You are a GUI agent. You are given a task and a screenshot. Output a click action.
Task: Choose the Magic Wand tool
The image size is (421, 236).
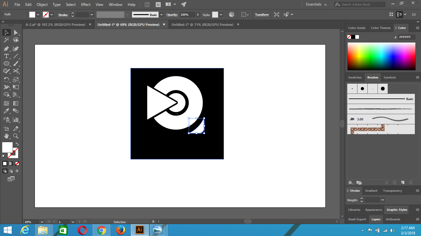click(x=6, y=40)
